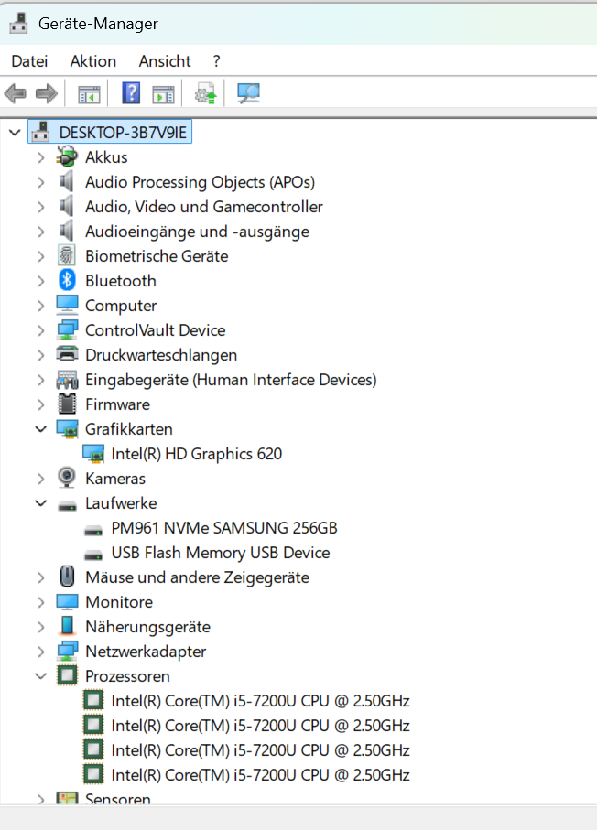597x830 pixels.
Task: Click the fingerprint icon of Biometrische Geräte
Action: [67, 255]
